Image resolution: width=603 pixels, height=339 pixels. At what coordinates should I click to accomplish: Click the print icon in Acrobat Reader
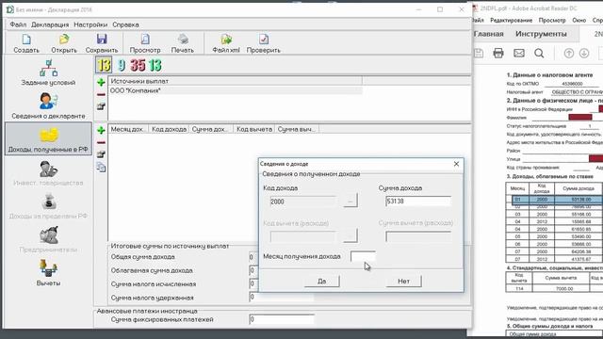[498, 53]
